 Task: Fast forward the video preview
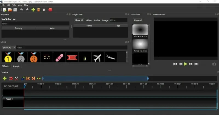pos(191,64)
